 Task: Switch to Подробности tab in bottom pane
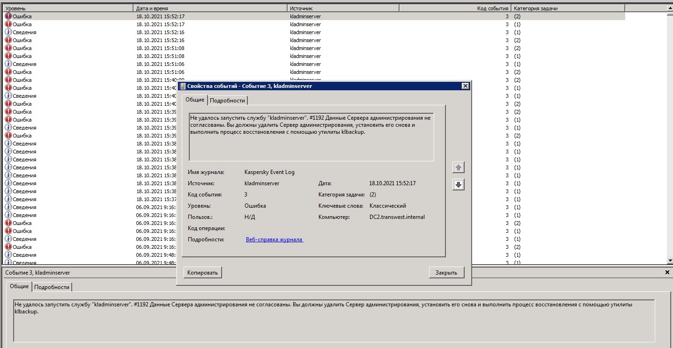click(52, 287)
